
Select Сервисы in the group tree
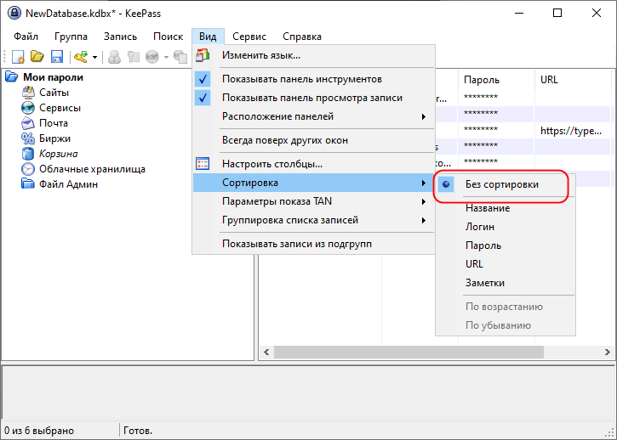60,108
